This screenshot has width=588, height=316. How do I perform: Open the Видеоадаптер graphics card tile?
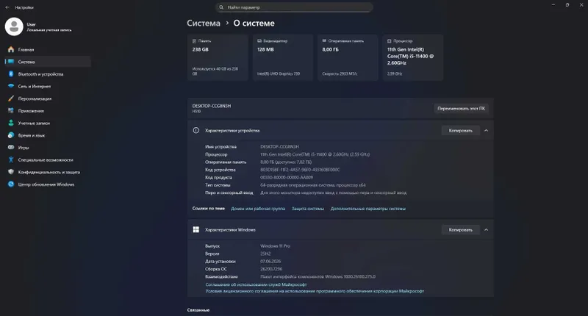point(283,57)
